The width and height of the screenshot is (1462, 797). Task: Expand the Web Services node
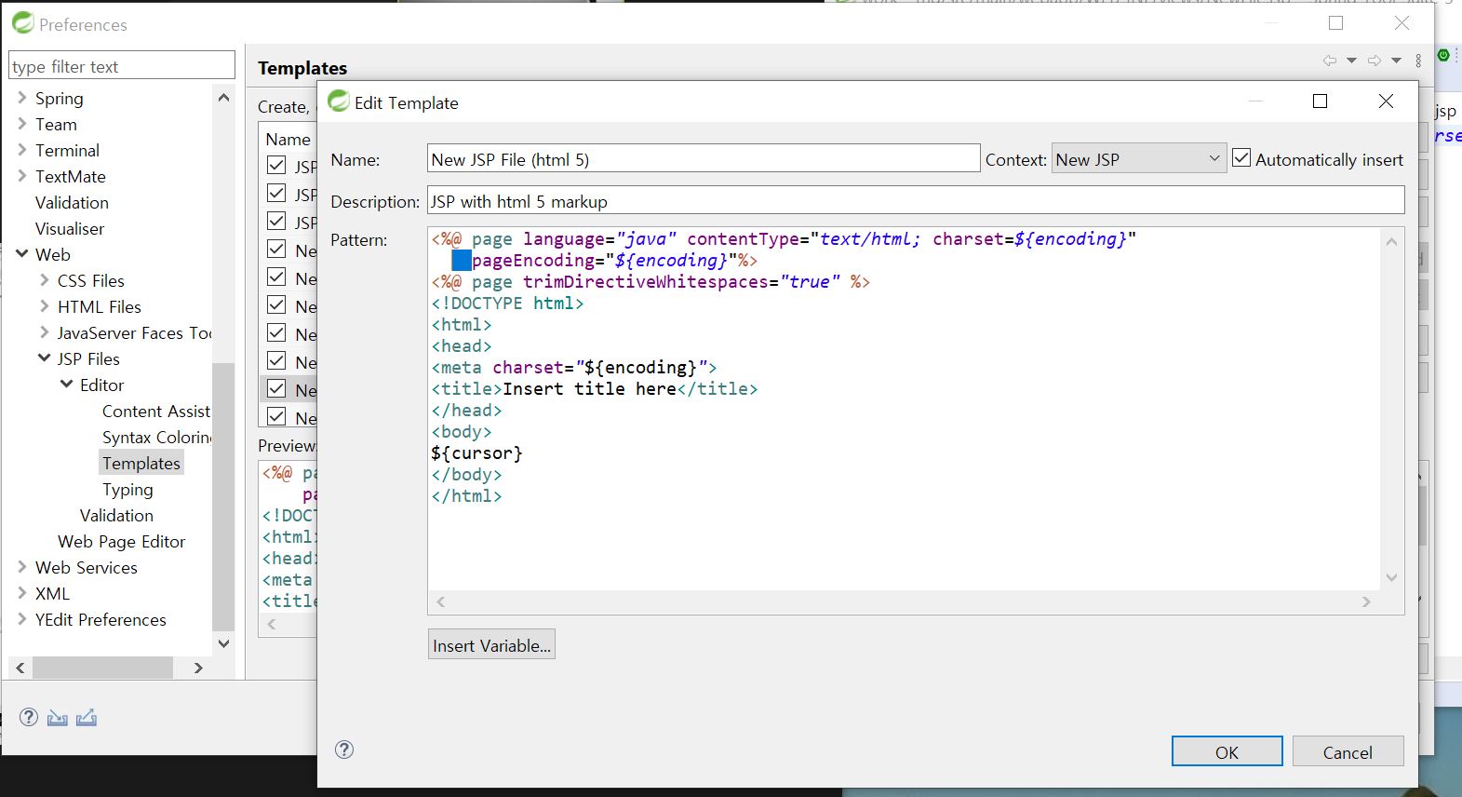pos(22,567)
